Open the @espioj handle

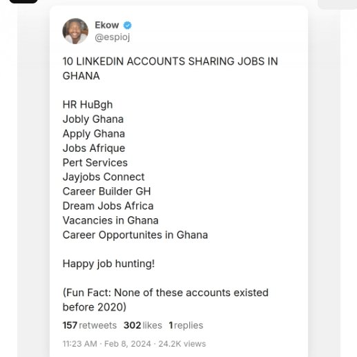click(113, 37)
